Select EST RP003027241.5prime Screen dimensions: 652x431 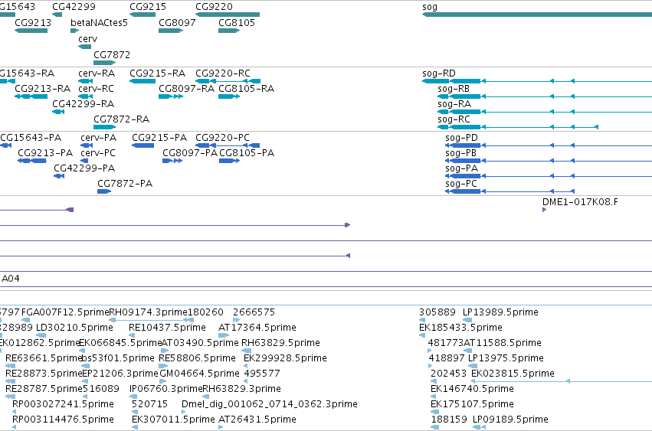pos(14,412)
